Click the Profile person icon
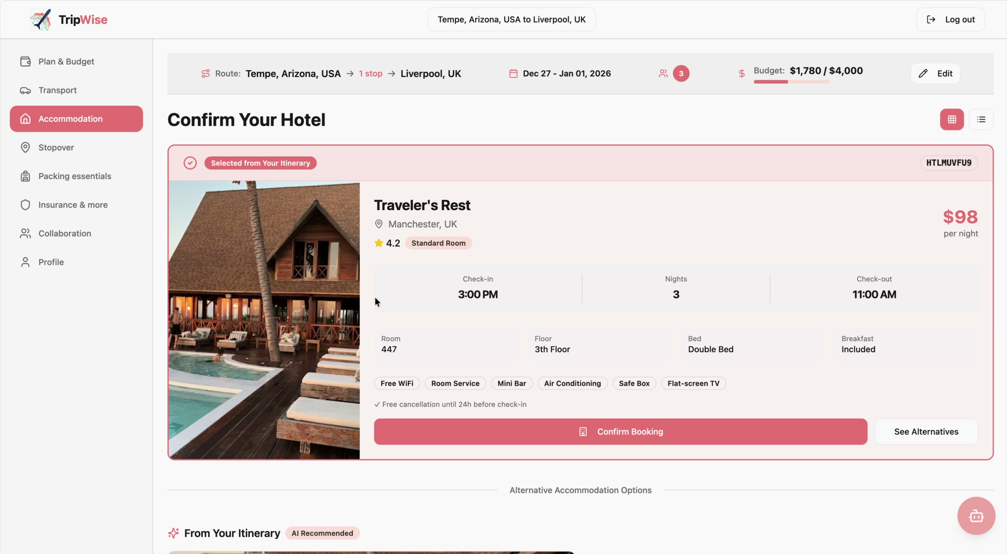This screenshot has width=1007, height=554. pyautogui.click(x=25, y=262)
